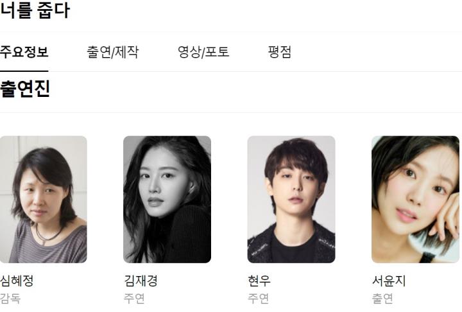Click the 출연진 section heading

25,89
